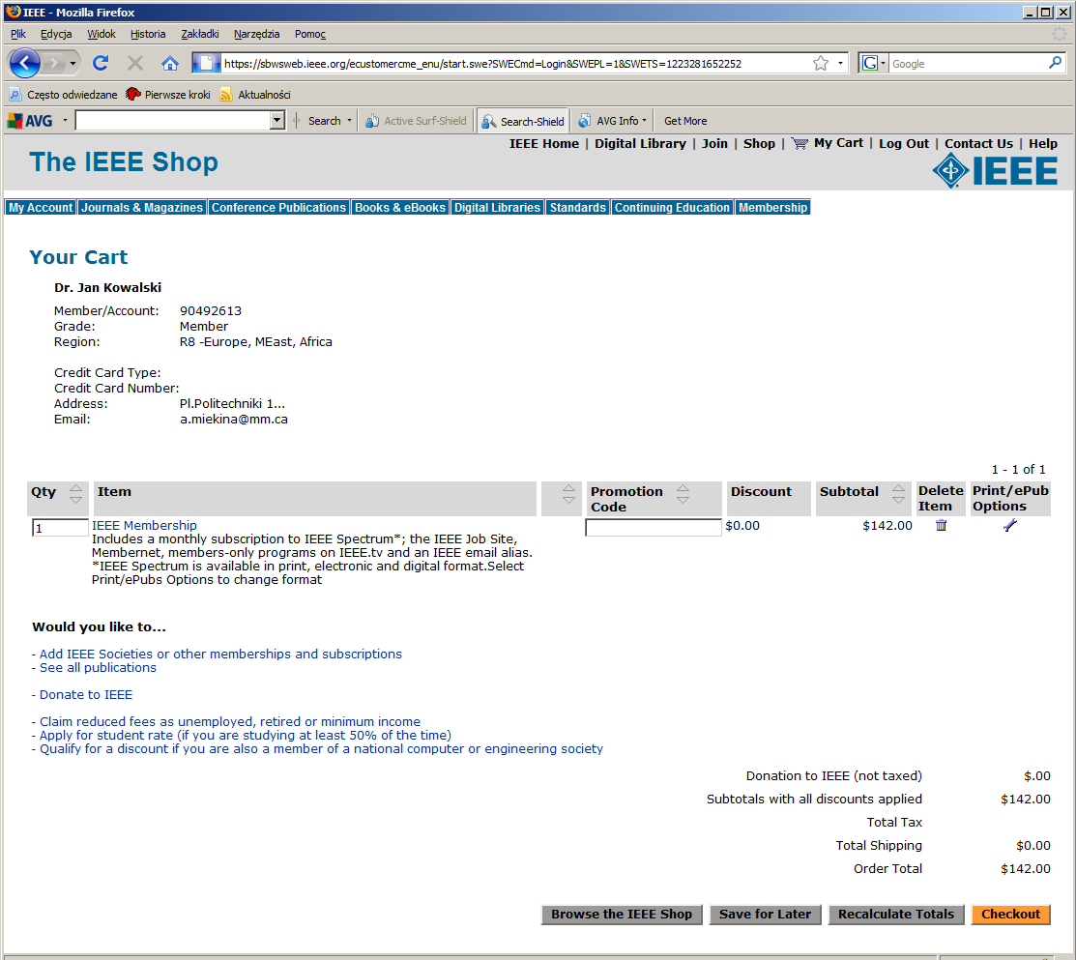Open the Google search engine selector

pyautogui.click(x=874, y=63)
